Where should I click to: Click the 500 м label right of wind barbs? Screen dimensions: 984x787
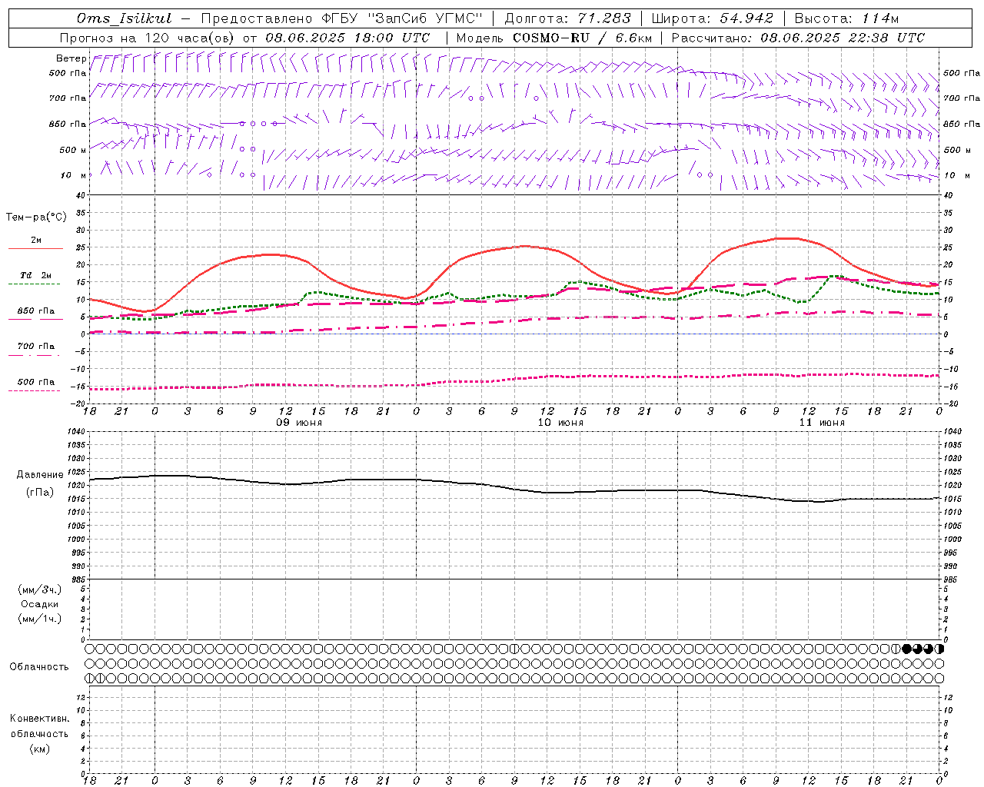(x=956, y=150)
